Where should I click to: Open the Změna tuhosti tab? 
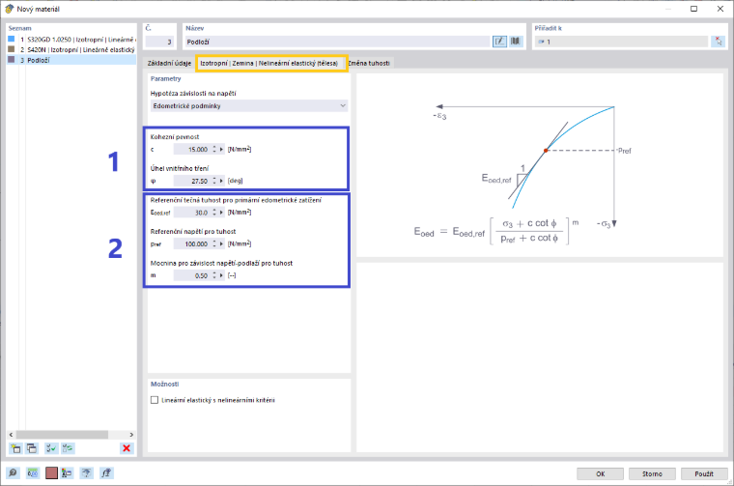coord(369,63)
